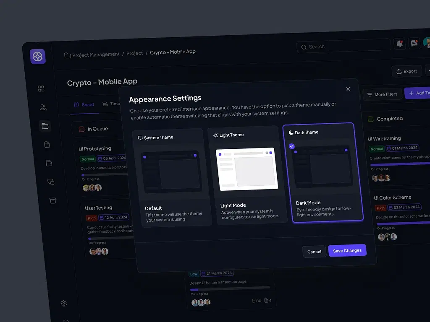The height and width of the screenshot is (322, 430).
Task: Click the UI Wireframing progress bar
Action: click(x=400, y=164)
